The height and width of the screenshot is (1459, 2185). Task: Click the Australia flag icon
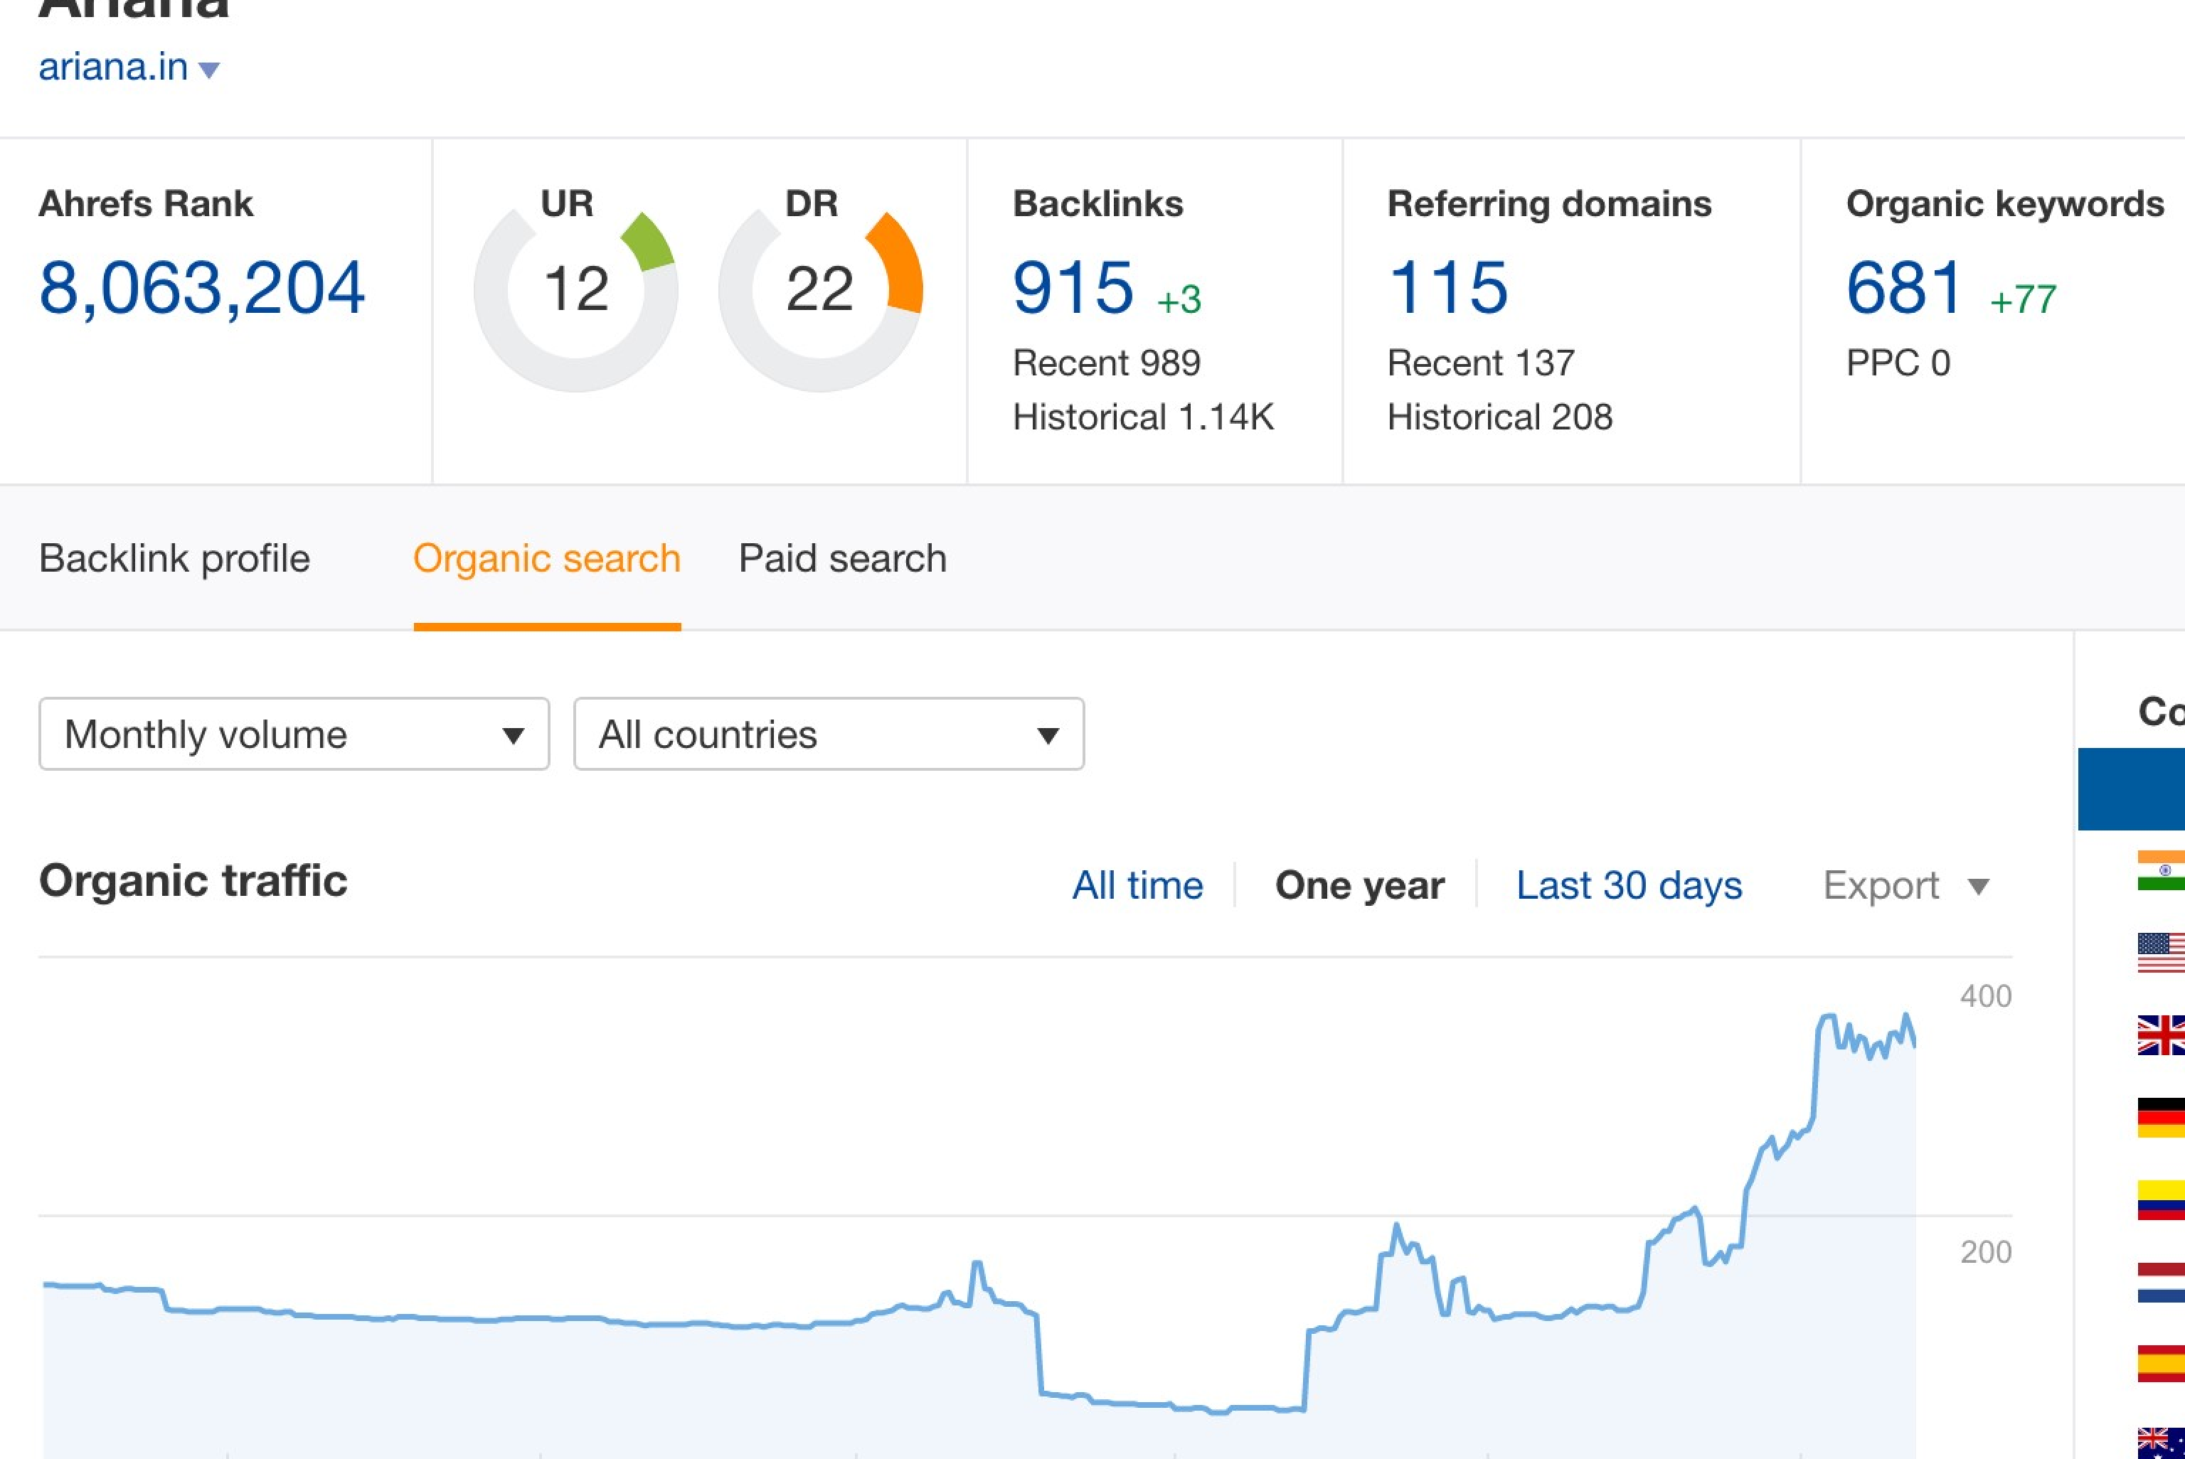pyautogui.click(x=2161, y=1444)
